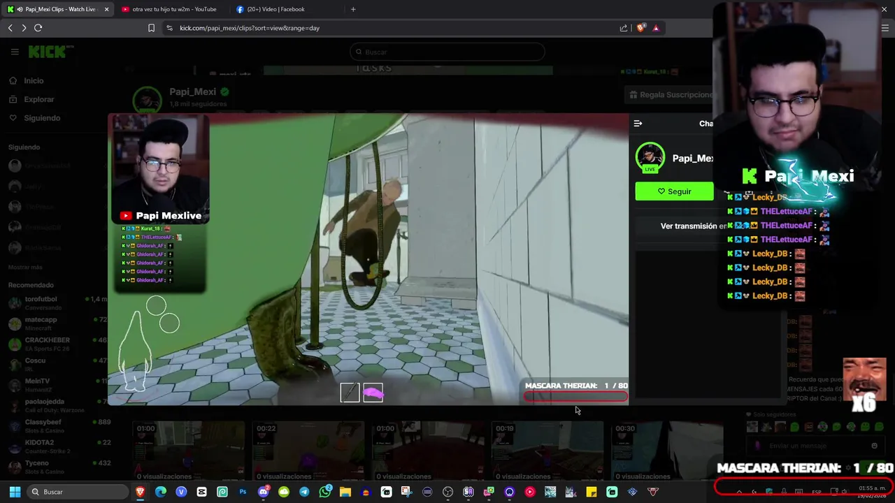This screenshot has width=895, height=503.
Task: Open the Kick sidebar hamburger menu
Action: coord(15,52)
